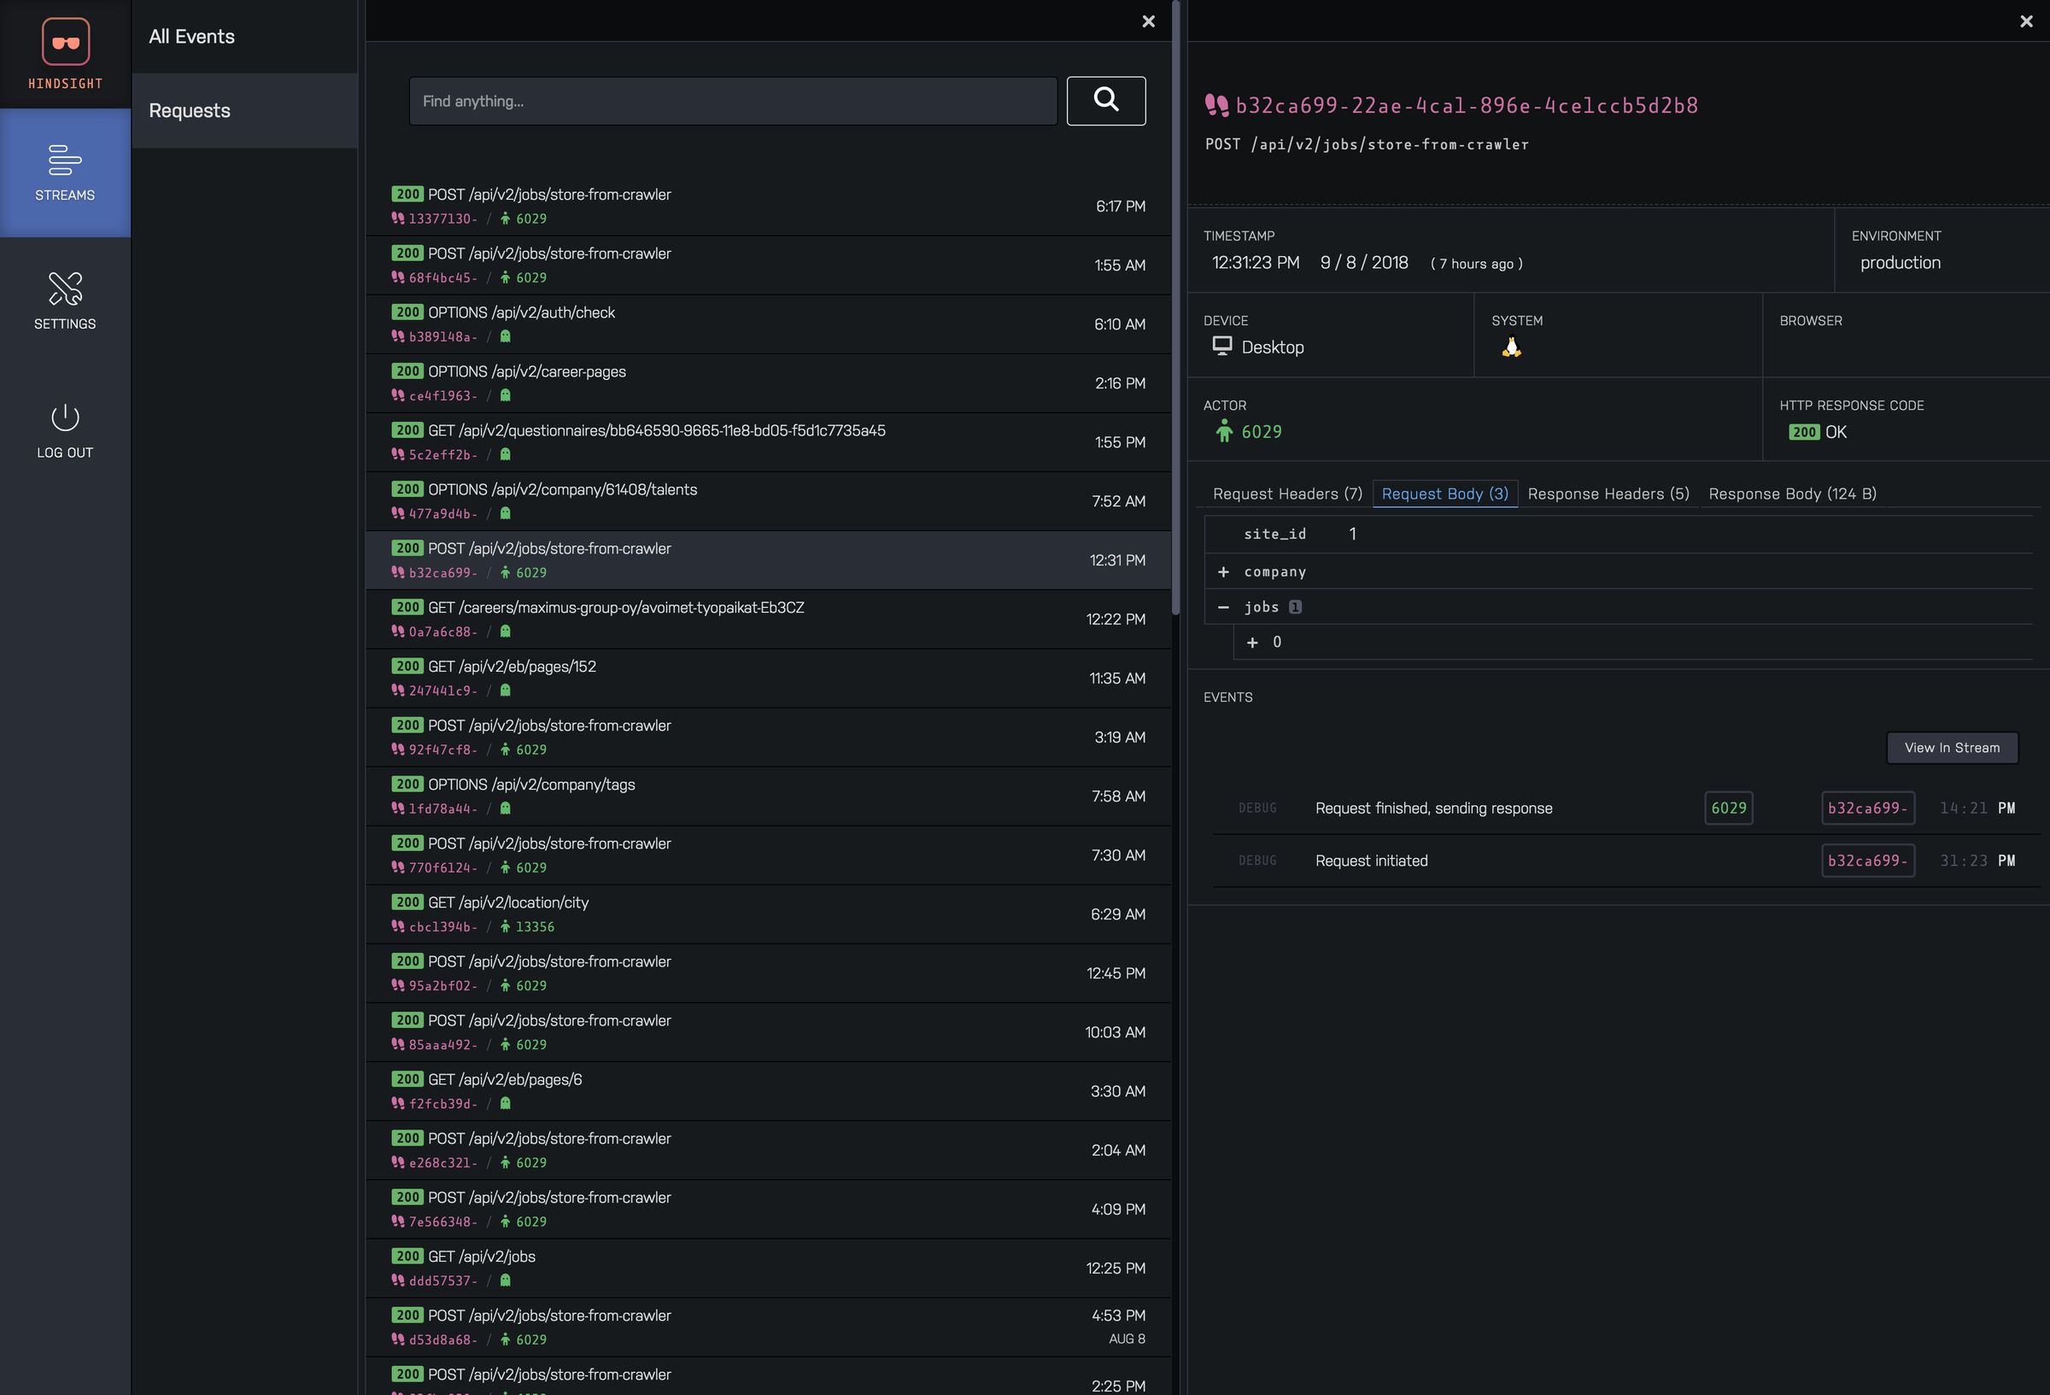Click the search magnifier button
The width and height of the screenshot is (2050, 1395).
click(x=1105, y=101)
